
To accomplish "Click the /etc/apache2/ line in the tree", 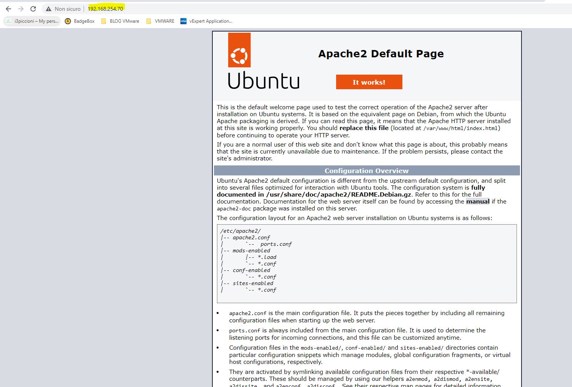I will (241, 231).
